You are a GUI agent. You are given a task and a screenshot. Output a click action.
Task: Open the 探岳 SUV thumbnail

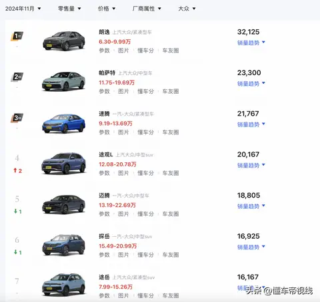pos(64,245)
